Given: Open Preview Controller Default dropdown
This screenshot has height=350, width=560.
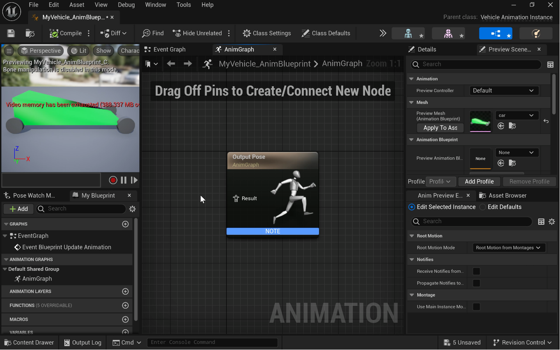Looking at the screenshot, I should pyautogui.click(x=503, y=91).
